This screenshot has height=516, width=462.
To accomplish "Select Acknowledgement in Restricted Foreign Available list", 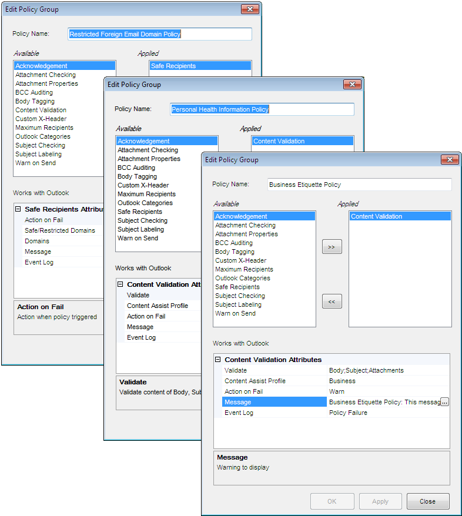I will (65, 66).
